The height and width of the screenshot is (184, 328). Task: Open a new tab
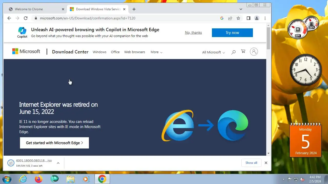134,9
